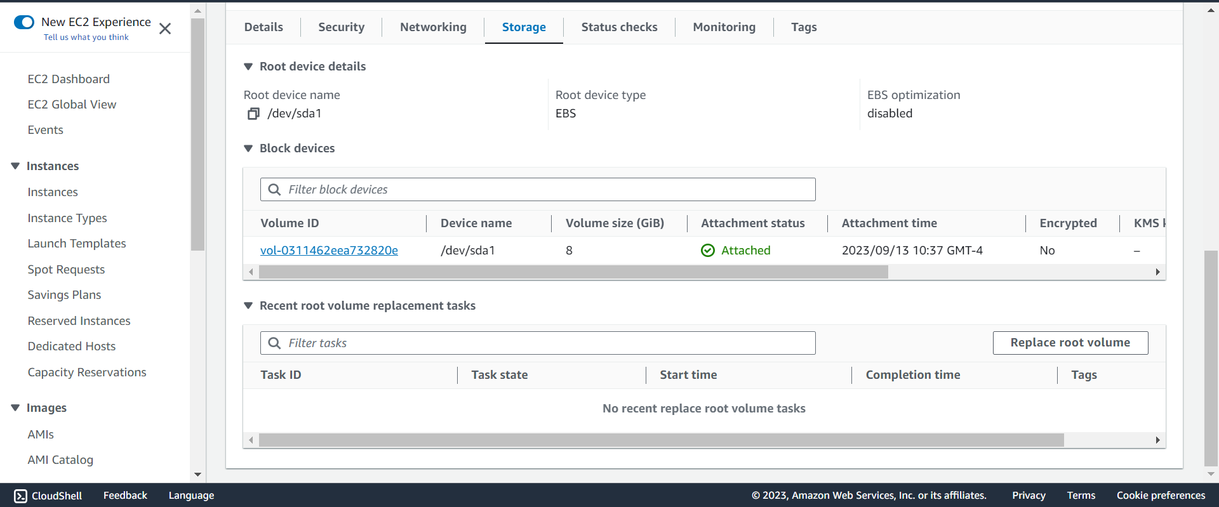Open Launch Templates
1219x507 pixels.
pos(77,244)
